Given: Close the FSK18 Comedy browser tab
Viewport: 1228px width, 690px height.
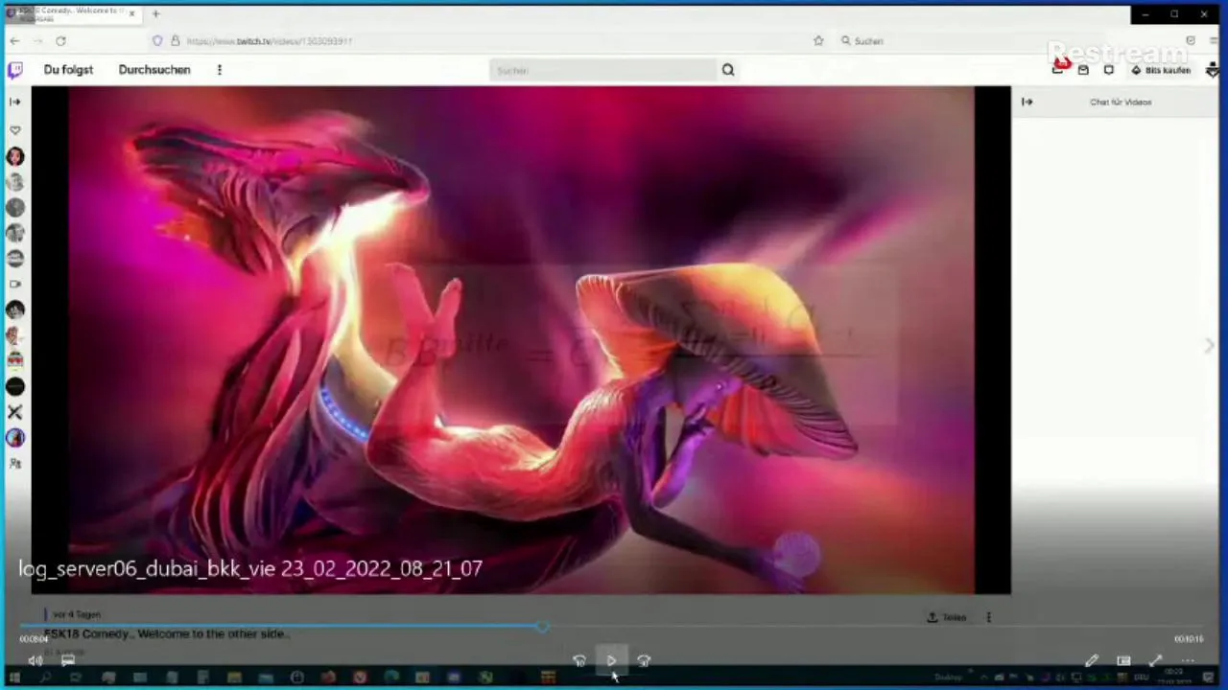Looking at the screenshot, I should tap(131, 13).
